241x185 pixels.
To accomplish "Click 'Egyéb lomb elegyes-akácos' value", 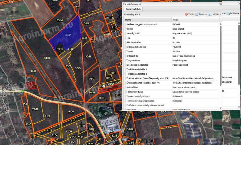I will [x=186, y=92].
